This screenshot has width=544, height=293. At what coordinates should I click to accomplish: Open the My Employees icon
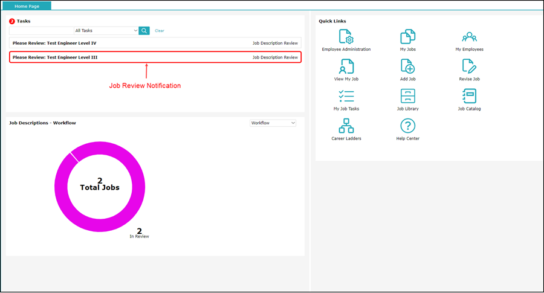pyautogui.click(x=469, y=37)
